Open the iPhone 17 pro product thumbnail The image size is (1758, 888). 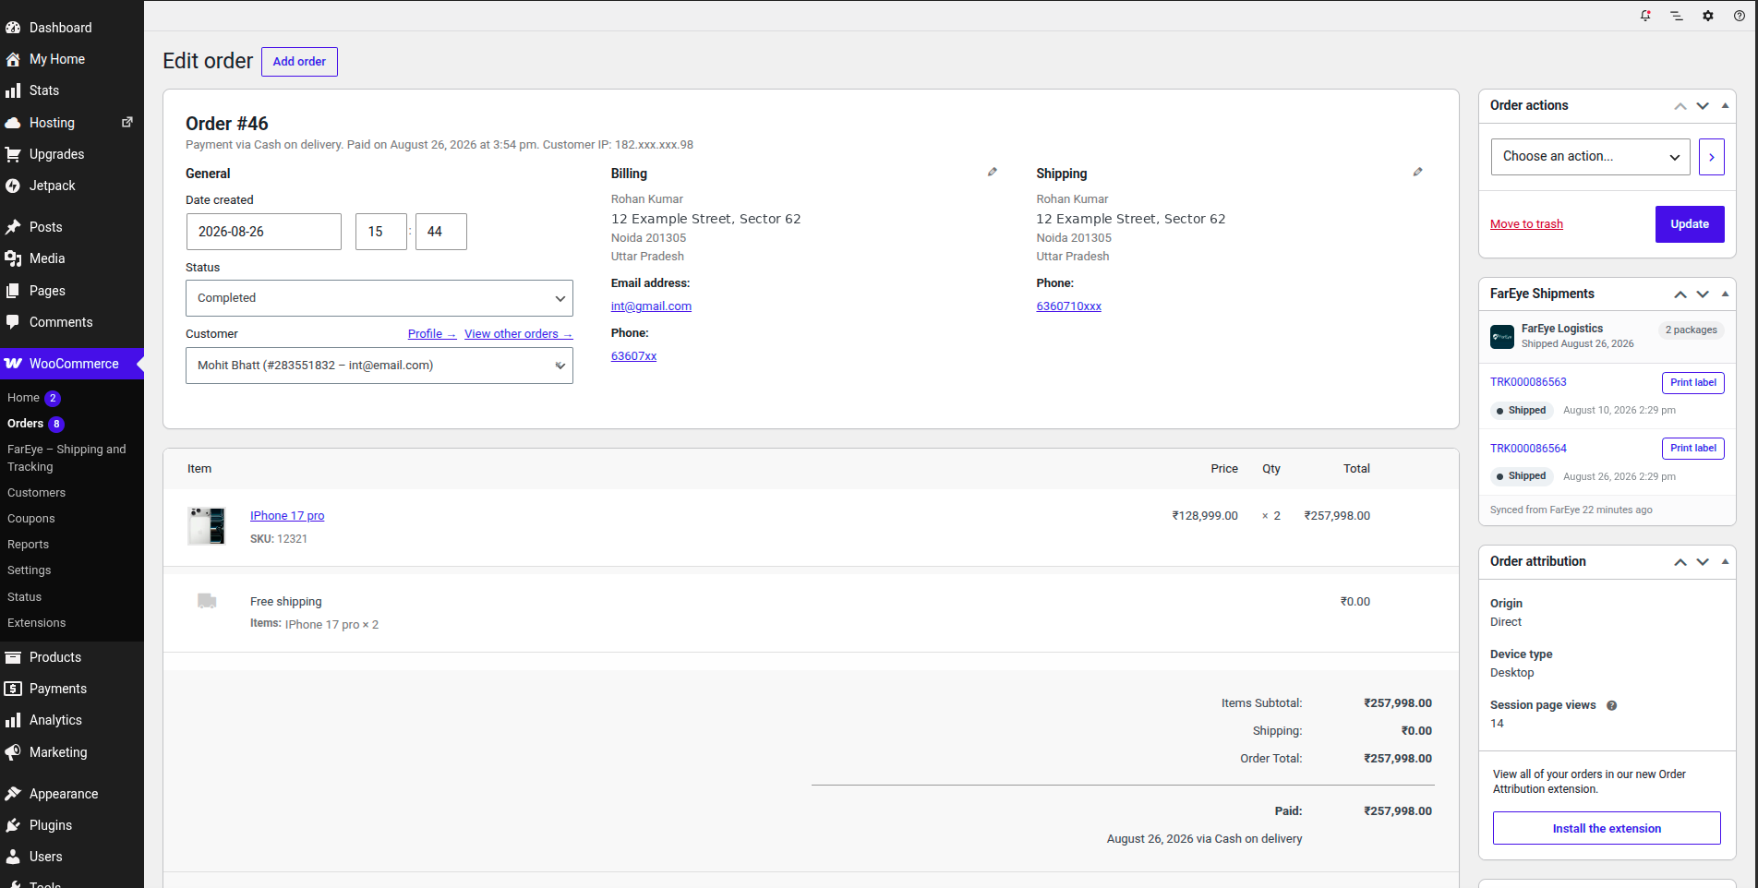pyautogui.click(x=206, y=526)
